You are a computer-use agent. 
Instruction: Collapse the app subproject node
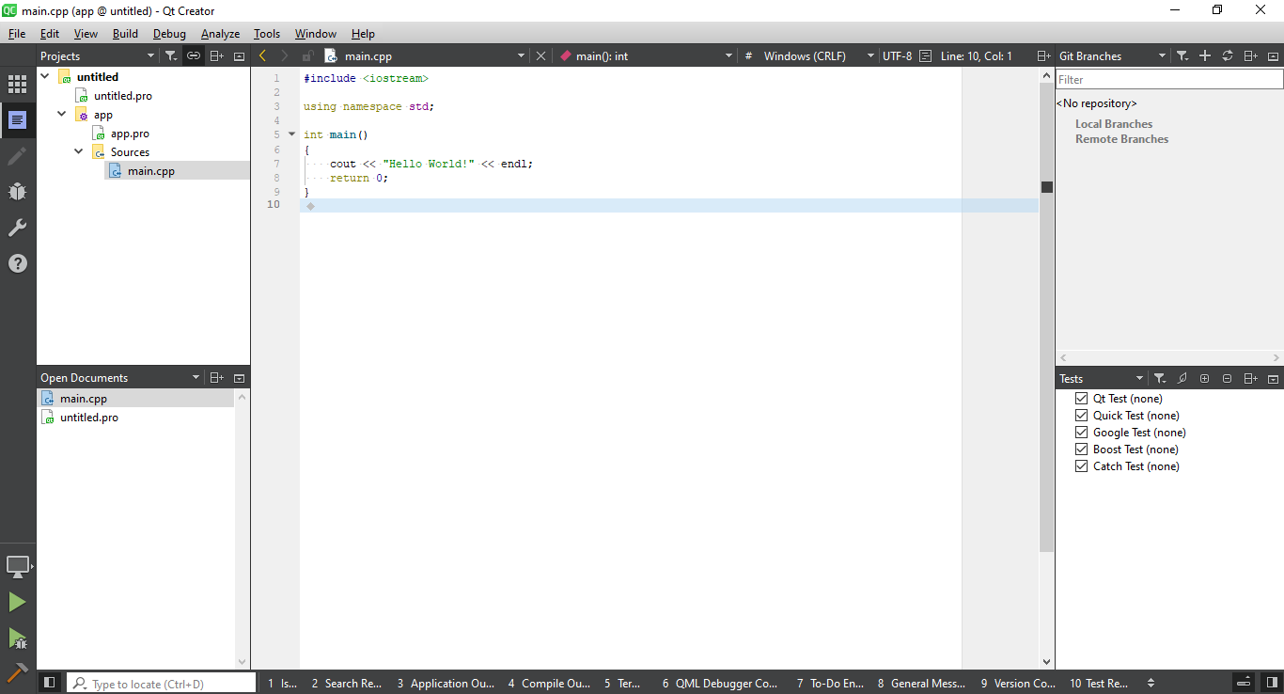pos(62,115)
